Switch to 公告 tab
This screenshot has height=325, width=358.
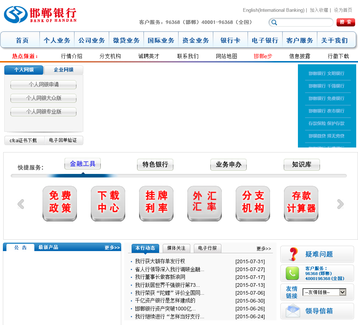[20, 247]
